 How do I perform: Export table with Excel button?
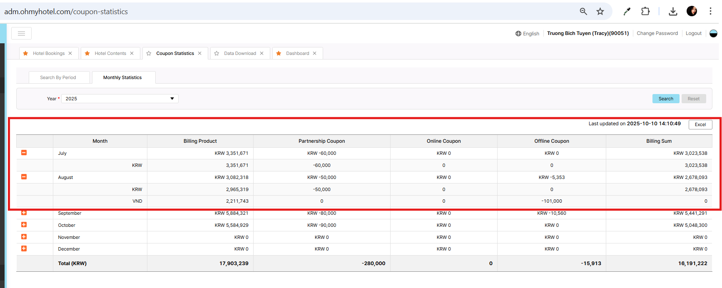(x=700, y=124)
